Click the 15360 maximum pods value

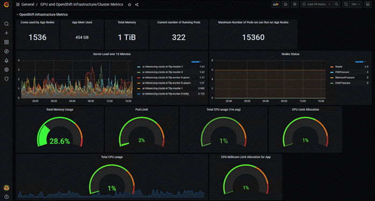tap(253, 38)
